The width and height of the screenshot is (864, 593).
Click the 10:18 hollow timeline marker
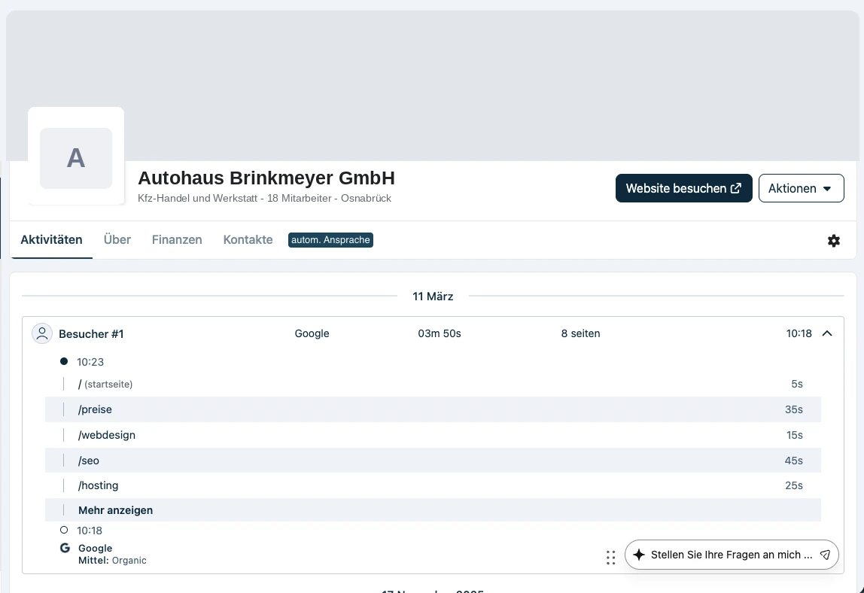pyautogui.click(x=64, y=531)
